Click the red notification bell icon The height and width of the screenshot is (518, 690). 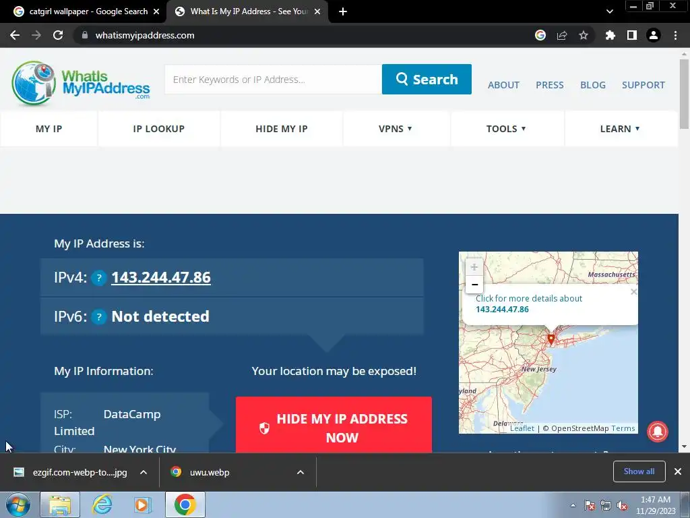coord(658,432)
